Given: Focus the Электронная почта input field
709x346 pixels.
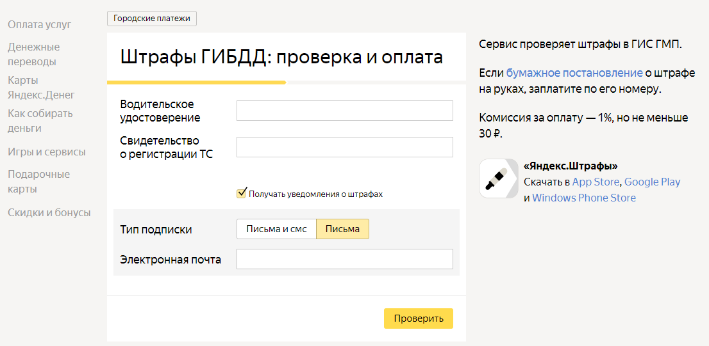Looking at the screenshot, I should pos(344,259).
